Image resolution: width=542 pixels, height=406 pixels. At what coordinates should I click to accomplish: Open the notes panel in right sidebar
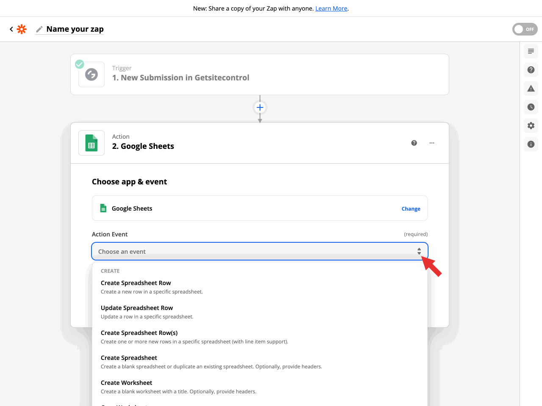tap(531, 51)
